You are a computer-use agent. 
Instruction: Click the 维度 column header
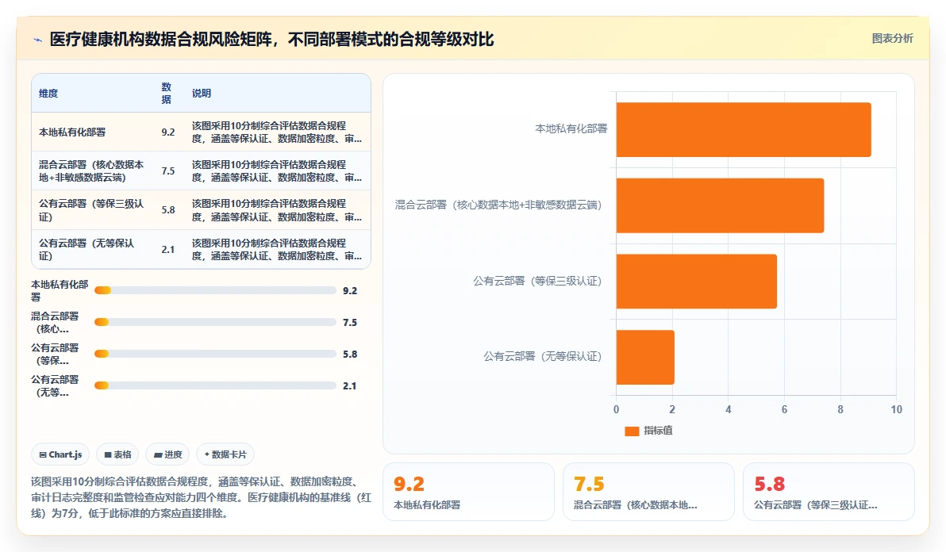tap(49, 94)
